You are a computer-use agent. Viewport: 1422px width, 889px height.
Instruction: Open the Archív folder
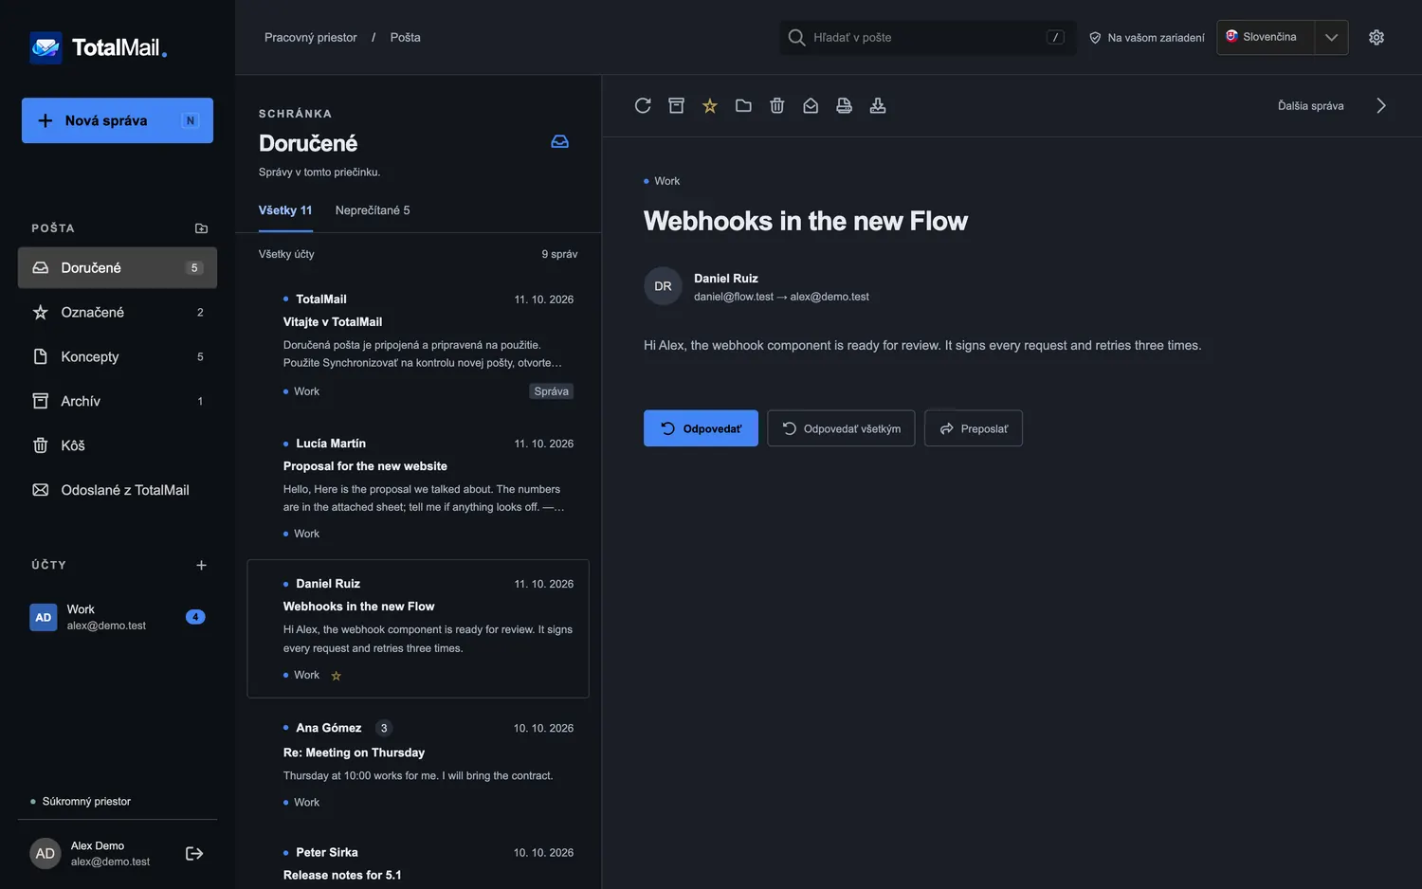pos(118,402)
